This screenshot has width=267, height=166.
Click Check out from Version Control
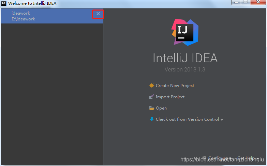187,119
